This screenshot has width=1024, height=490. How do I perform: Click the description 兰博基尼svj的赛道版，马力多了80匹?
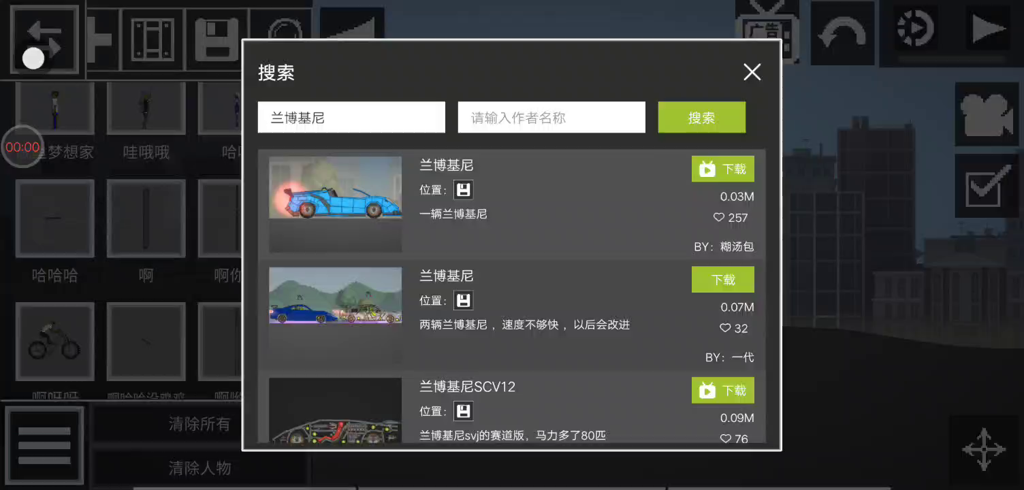pos(513,436)
